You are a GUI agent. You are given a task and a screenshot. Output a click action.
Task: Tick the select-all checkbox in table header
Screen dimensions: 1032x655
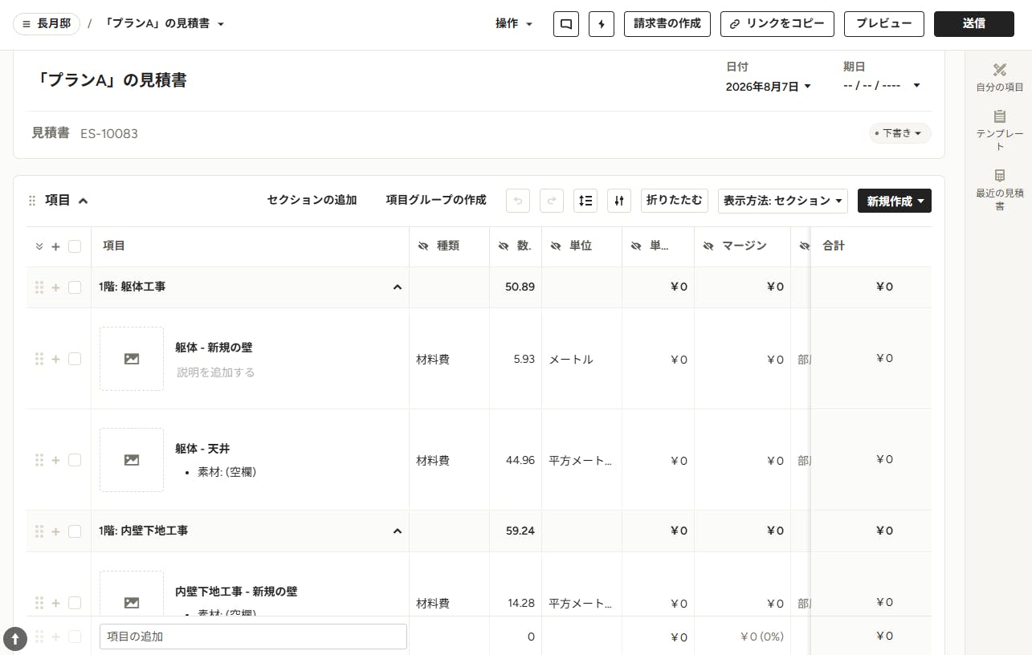(75, 246)
